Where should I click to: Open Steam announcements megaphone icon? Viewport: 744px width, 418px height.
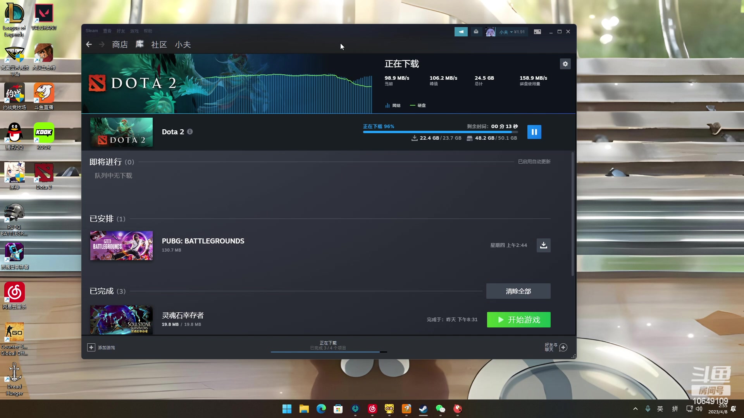461,32
